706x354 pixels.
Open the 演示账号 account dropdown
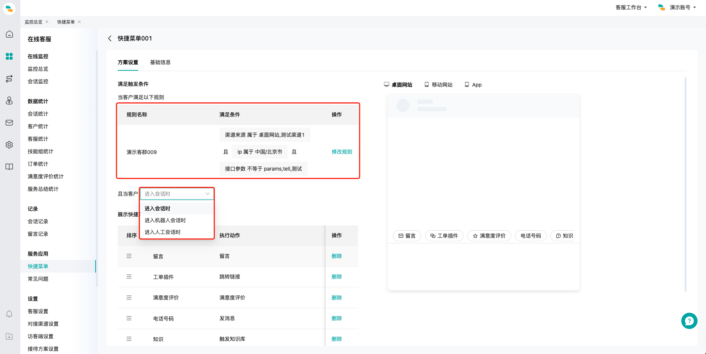[677, 7]
